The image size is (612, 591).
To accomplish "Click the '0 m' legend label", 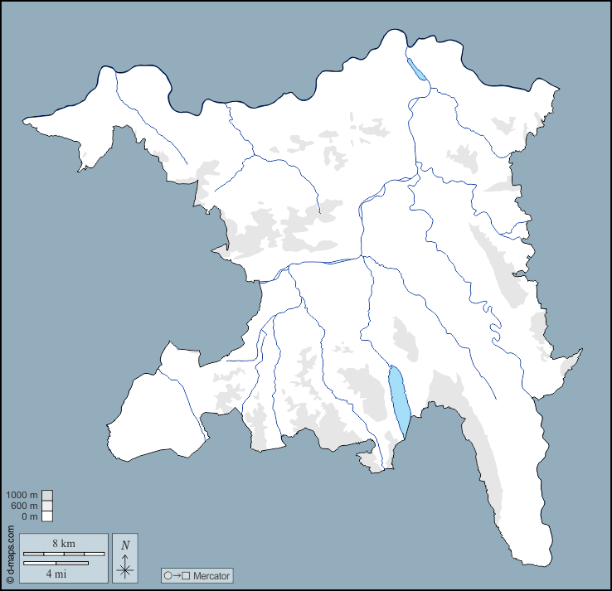I will 30,516.
